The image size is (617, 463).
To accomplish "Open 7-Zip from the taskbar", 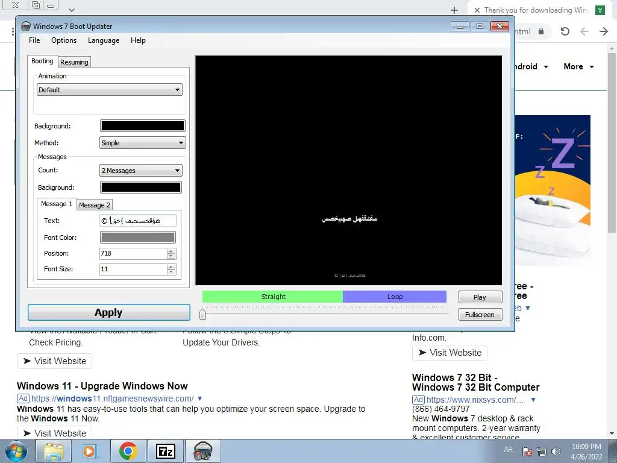I will point(165,451).
